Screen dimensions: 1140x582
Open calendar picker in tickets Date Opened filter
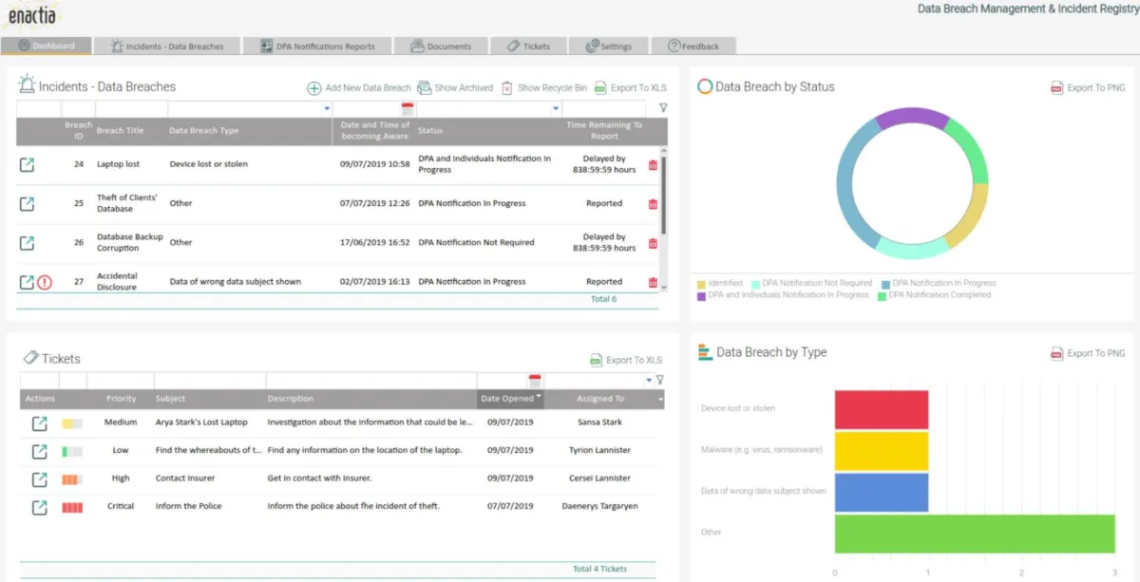tap(534, 380)
